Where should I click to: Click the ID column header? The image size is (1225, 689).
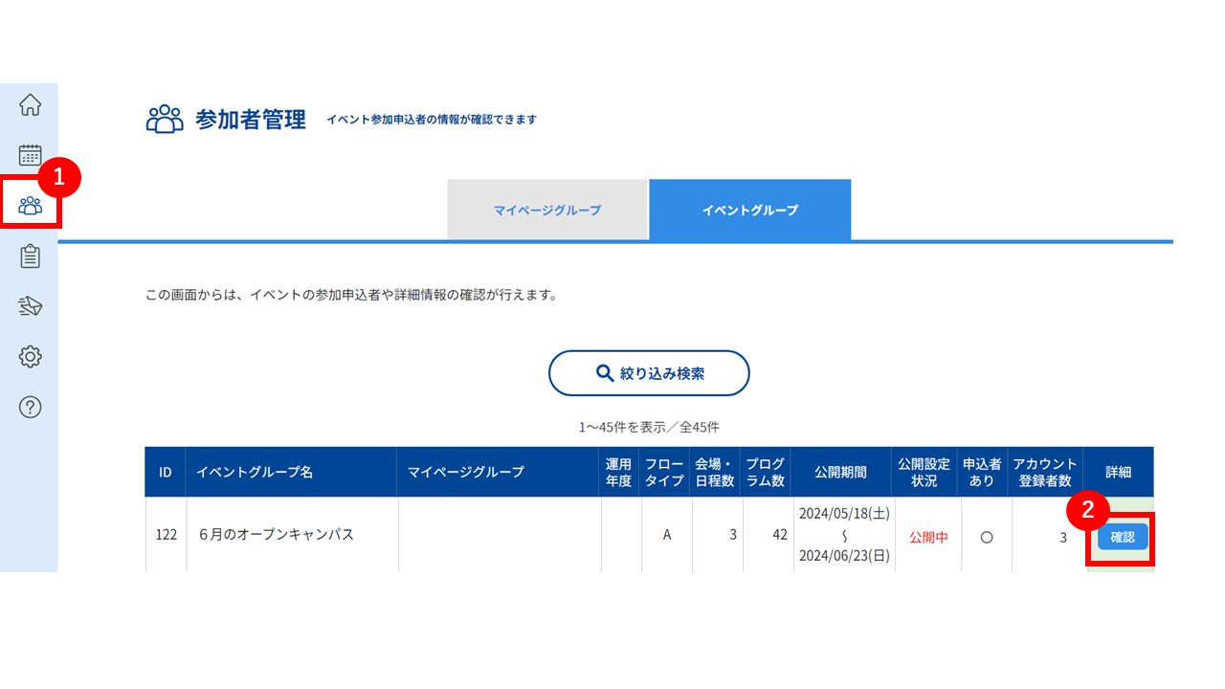pyautogui.click(x=166, y=472)
